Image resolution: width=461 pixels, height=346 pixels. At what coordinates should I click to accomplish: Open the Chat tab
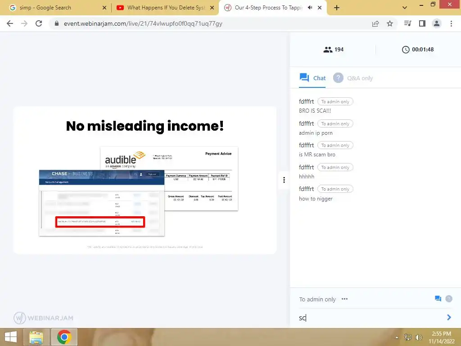click(x=312, y=78)
